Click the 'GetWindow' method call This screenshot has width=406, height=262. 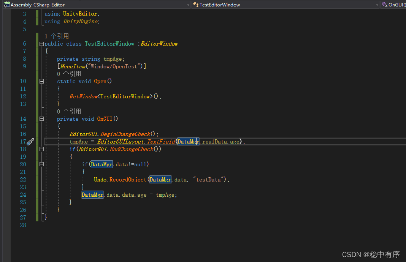[83, 96]
